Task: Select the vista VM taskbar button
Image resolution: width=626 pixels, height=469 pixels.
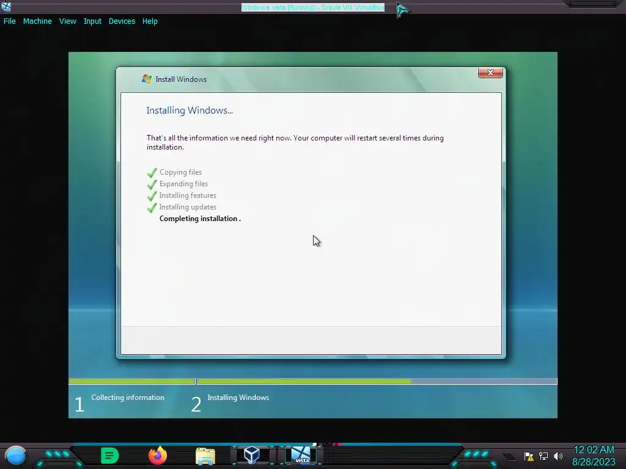Action: (301, 455)
